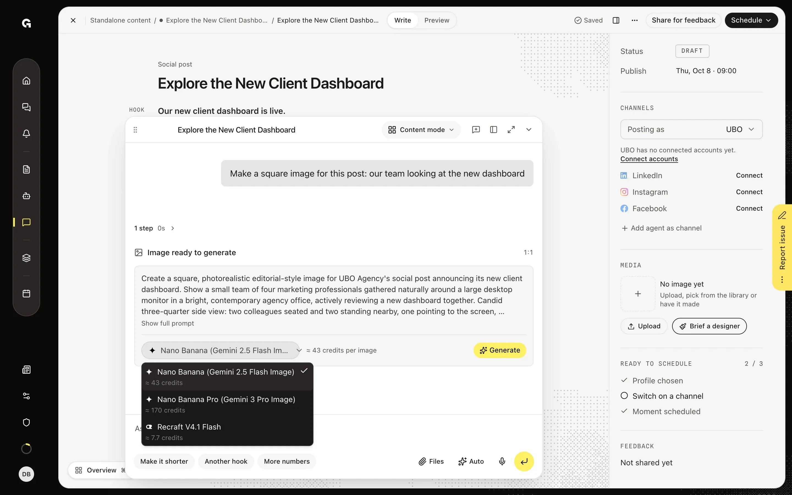Open the Home icon in sidebar
The width and height of the screenshot is (792, 495).
26,81
